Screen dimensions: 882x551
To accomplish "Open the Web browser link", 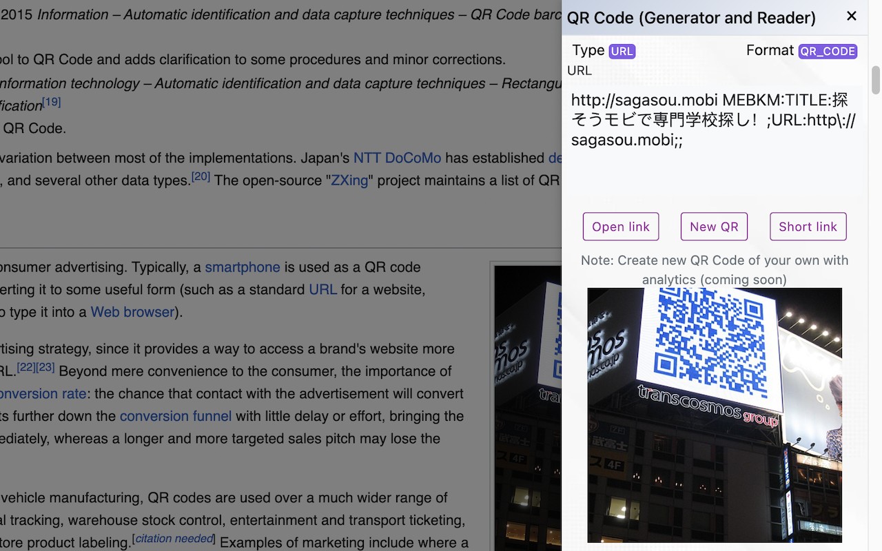I will coord(132,312).
